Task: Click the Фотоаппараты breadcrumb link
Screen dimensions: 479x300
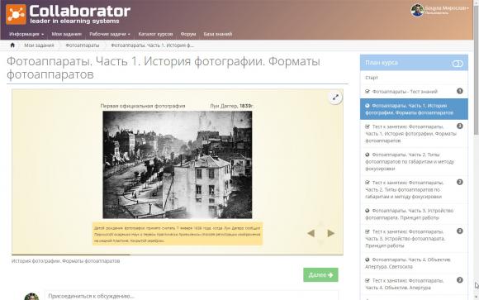Action: pyautogui.click(x=83, y=45)
